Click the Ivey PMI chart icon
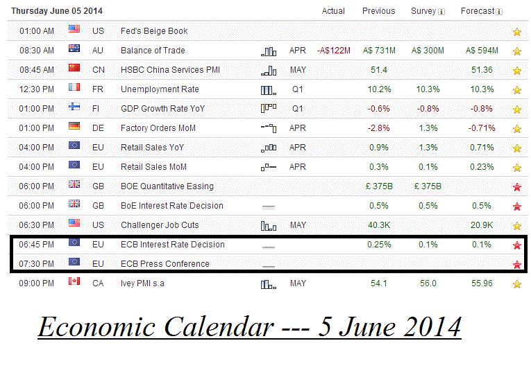This screenshot has height=368, width=531. tap(268, 283)
